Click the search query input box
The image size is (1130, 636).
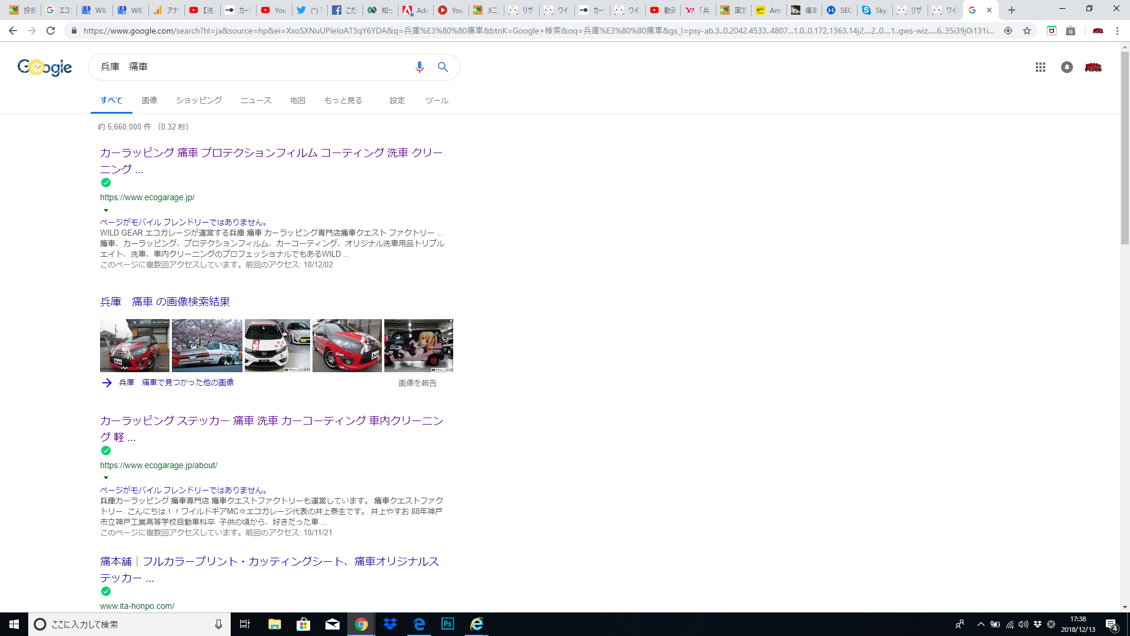(253, 67)
